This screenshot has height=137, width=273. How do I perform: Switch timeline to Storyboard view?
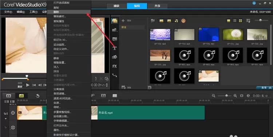click(x=8, y=96)
